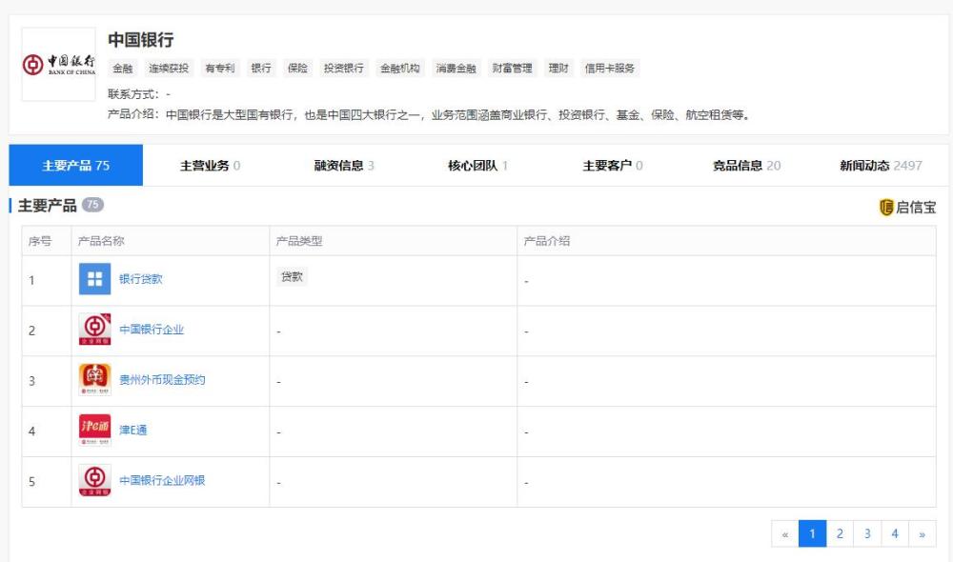Switch to the 核心团队 tab
This screenshot has width=953, height=562.
(x=477, y=165)
